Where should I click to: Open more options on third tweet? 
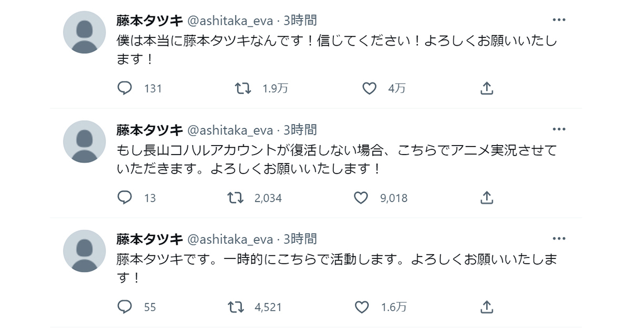click(x=559, y=239)
